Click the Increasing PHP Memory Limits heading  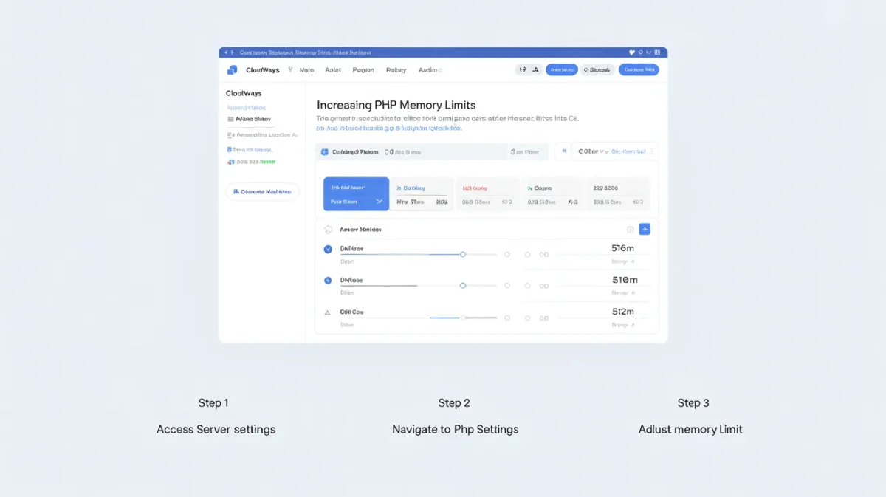pyautogui.click(x=396, y=105)
